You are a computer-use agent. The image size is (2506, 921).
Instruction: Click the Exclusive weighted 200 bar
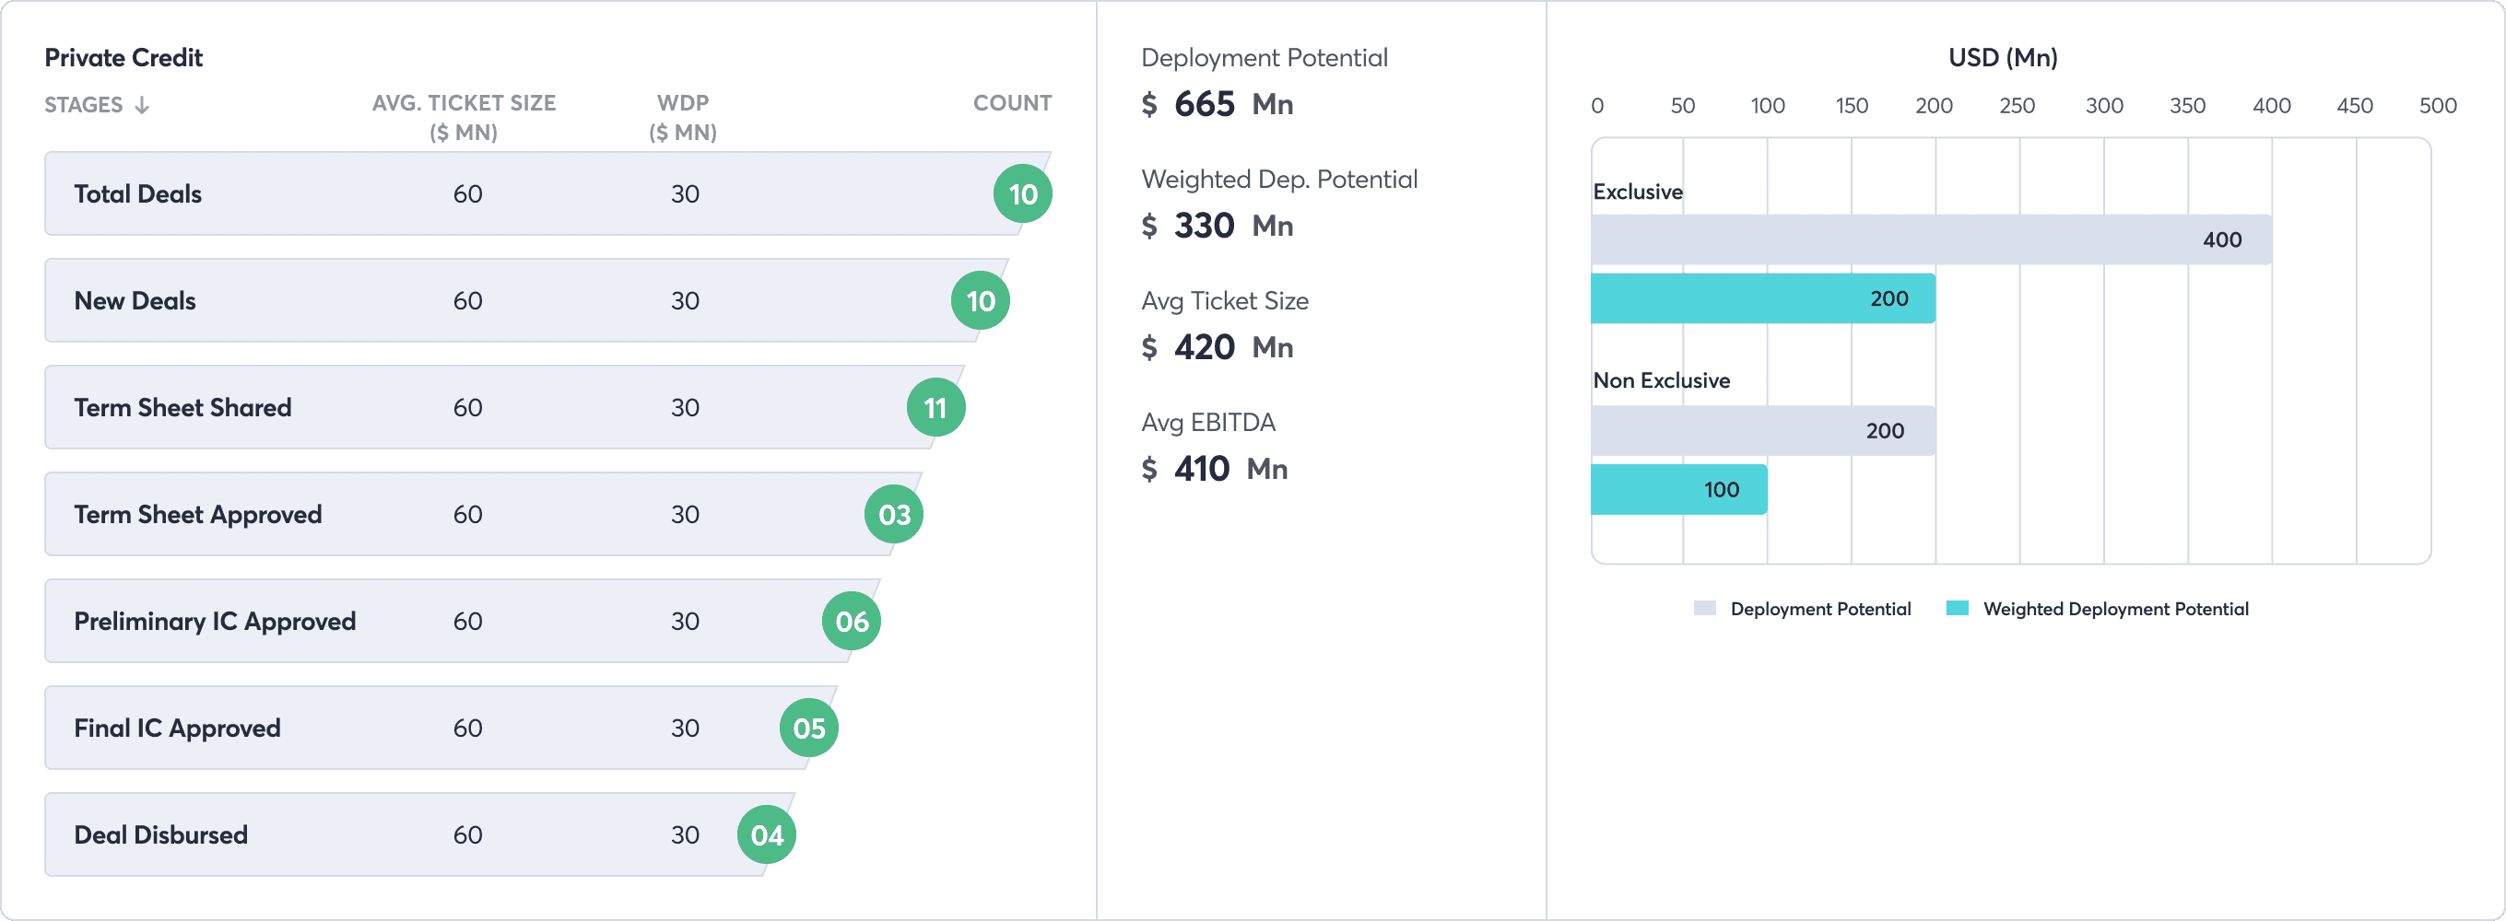click(x=1763, y=298)
